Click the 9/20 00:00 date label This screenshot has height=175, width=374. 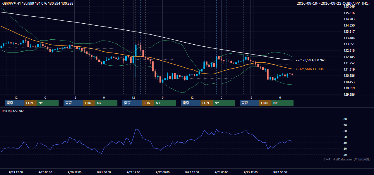coord(45,172)
